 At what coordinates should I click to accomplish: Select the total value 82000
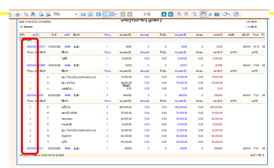point(219,65)
